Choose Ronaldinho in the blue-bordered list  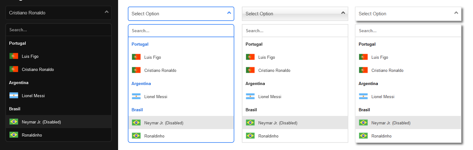coord(154,136)
